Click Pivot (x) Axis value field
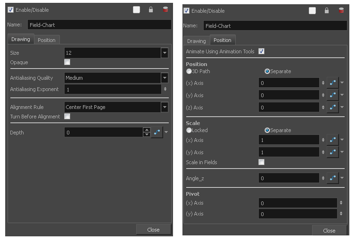 [298, 203]
